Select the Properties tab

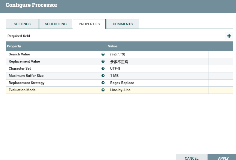pyautogui.click(x=89, y=24)
